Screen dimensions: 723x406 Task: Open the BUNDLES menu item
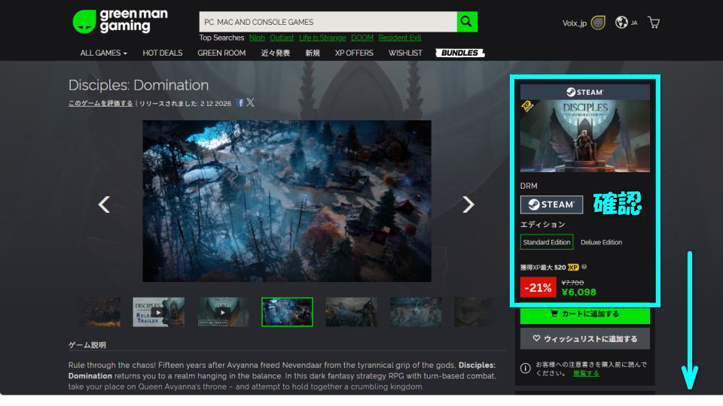pyautogui.click(x=459, y=53)
